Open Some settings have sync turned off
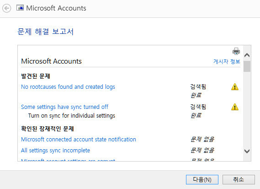This screenshot has width=260, height=189. coord(65,107)
